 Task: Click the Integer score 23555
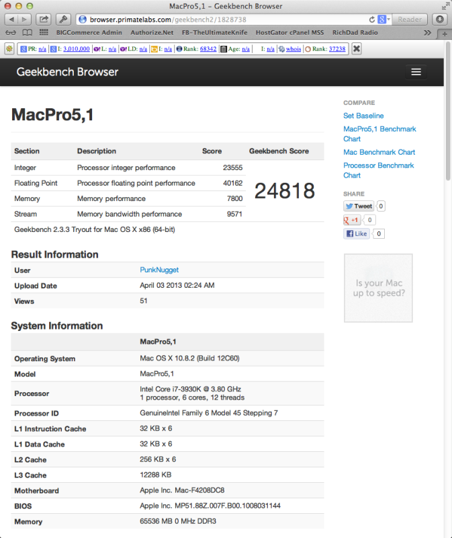point(232,167)
